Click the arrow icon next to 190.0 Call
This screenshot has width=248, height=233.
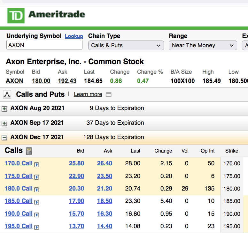[x=37, y=214]
